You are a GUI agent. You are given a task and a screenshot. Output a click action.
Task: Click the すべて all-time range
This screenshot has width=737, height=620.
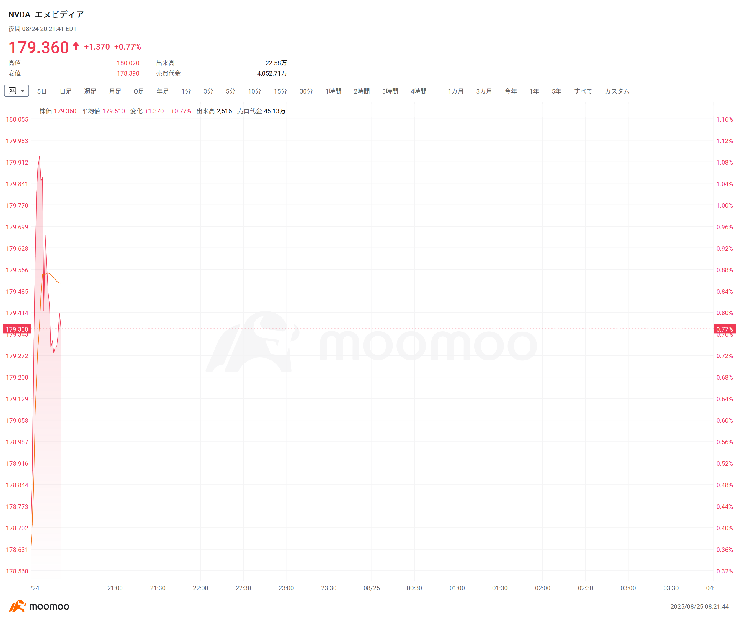pyautogui.click(x=583, y=91)
